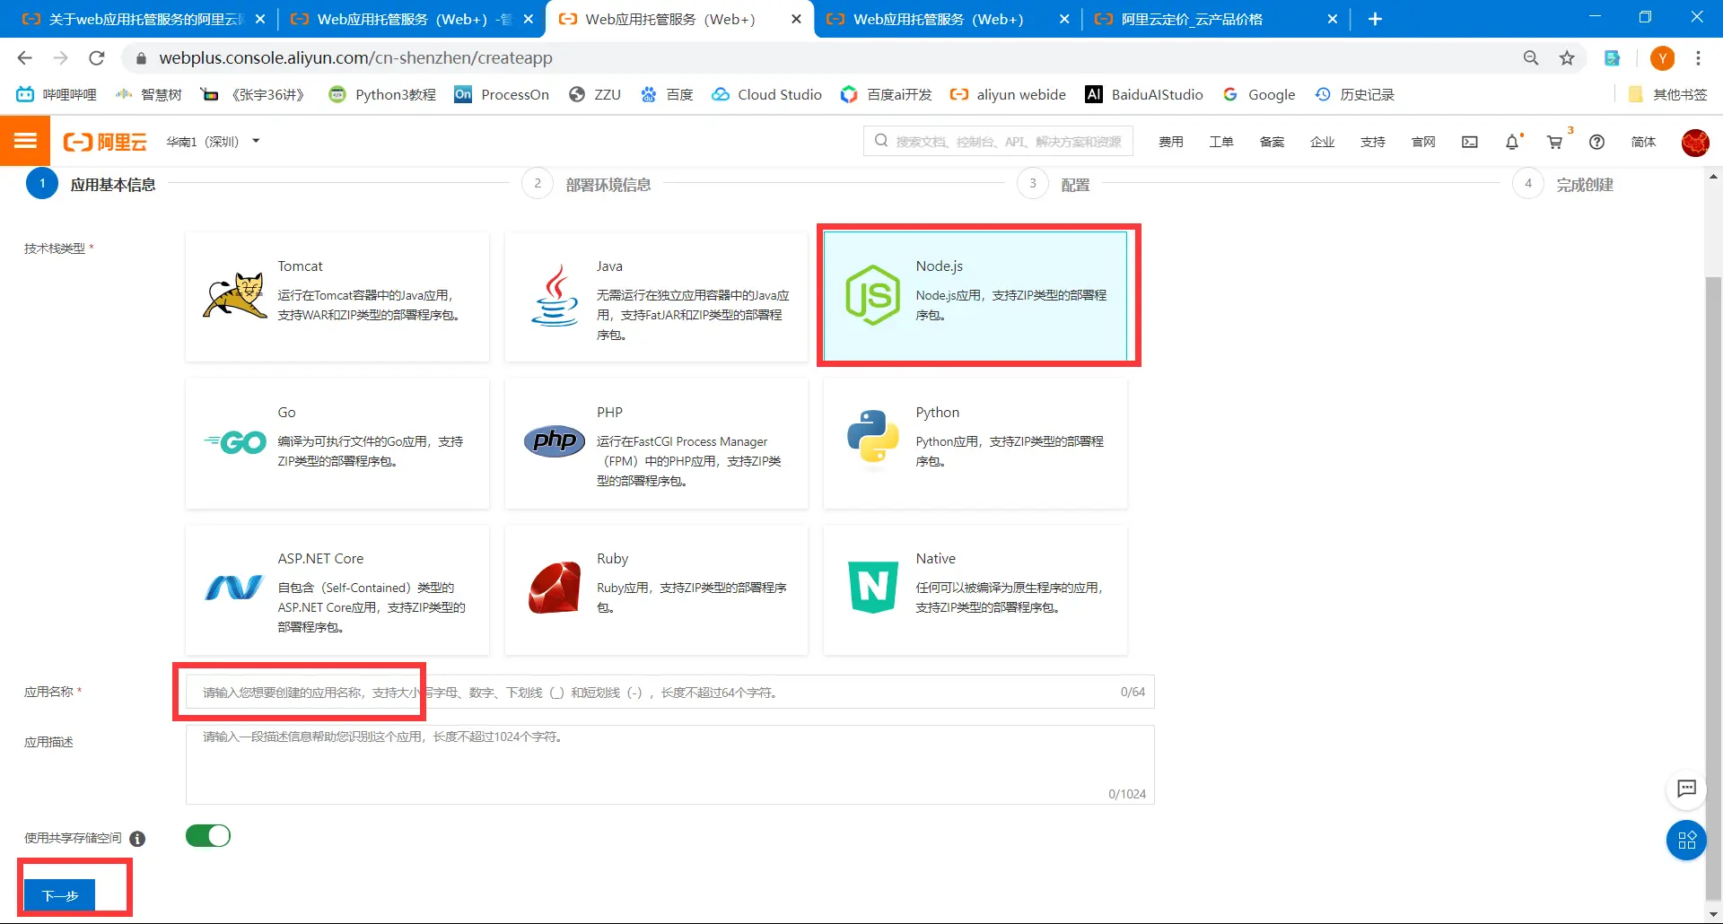Click step 3 配置
This screenshot has width=1723, height=924.
click(x=1054, y=185)
